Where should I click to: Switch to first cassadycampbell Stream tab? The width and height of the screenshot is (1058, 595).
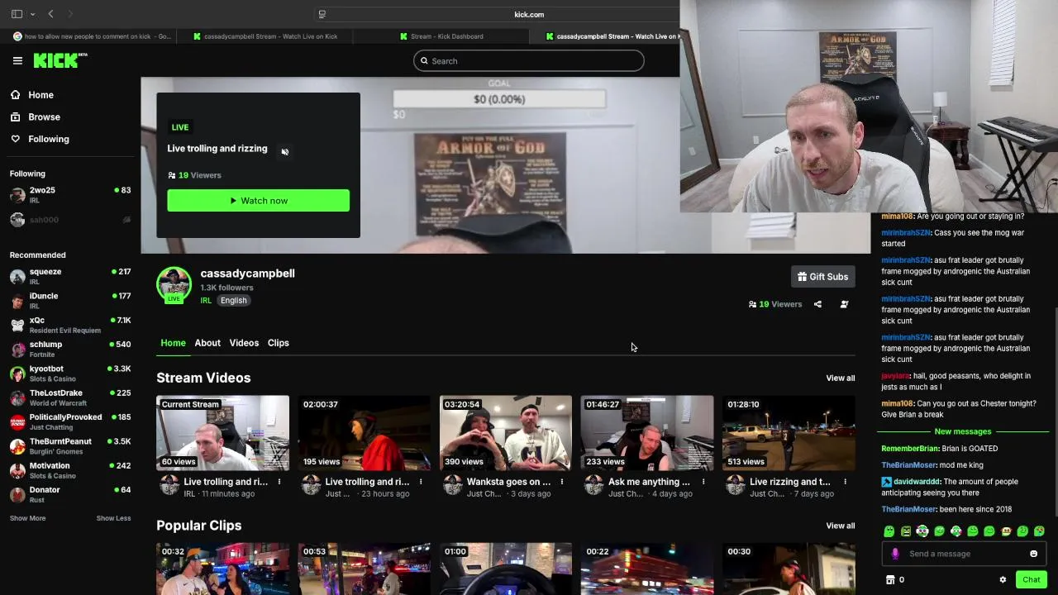[x=264, y=36]
